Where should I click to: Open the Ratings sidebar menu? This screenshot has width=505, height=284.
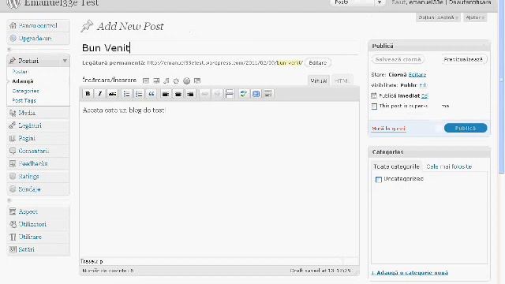click(x=38, y=177)
